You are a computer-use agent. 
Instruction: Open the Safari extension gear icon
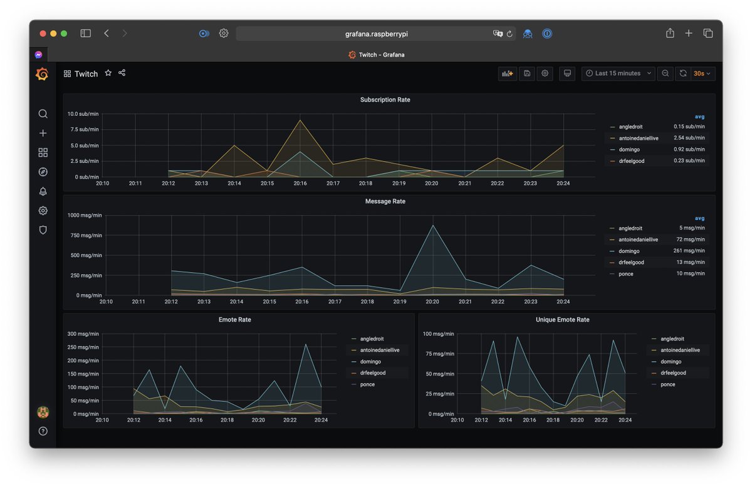click(x=224, y=33)
